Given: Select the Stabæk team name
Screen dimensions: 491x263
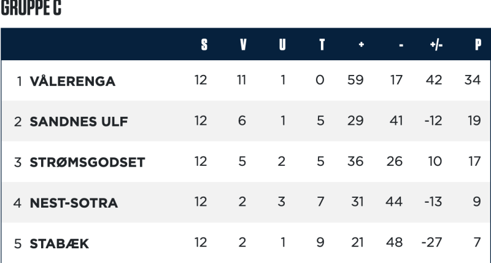Looking at the screenshot, I should [59, 244].
